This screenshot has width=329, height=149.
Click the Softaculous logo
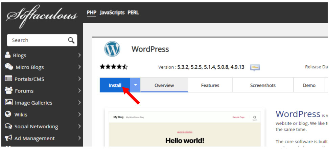coord(42,16)
